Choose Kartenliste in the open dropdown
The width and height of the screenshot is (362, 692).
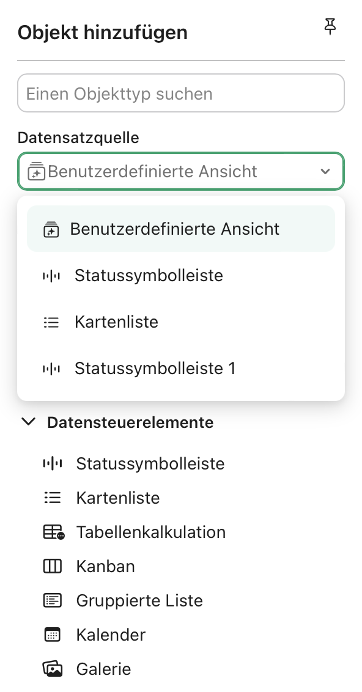(x=116, y=322)
